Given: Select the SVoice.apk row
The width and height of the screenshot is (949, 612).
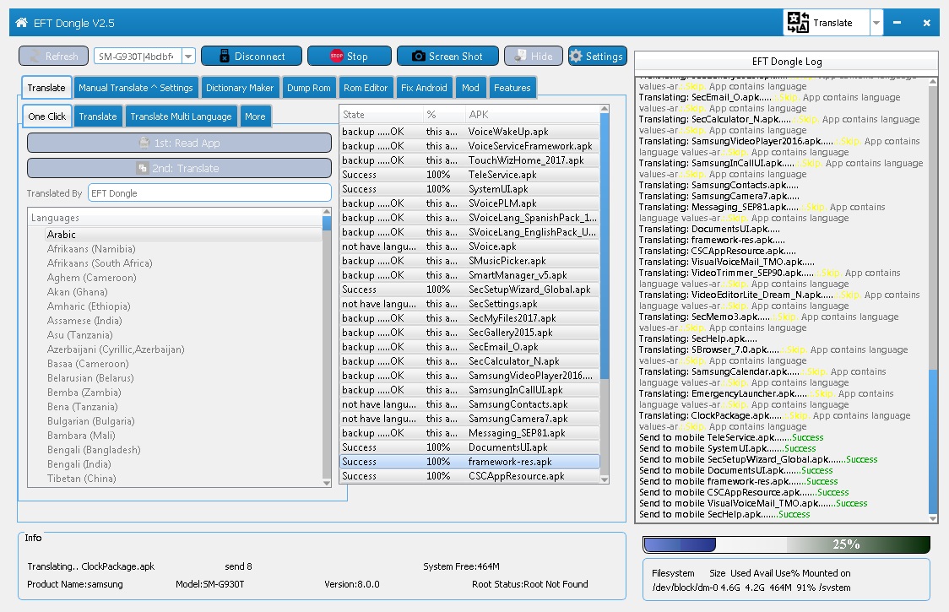Looking at the screenshot, I should click(x=469, y=246).
